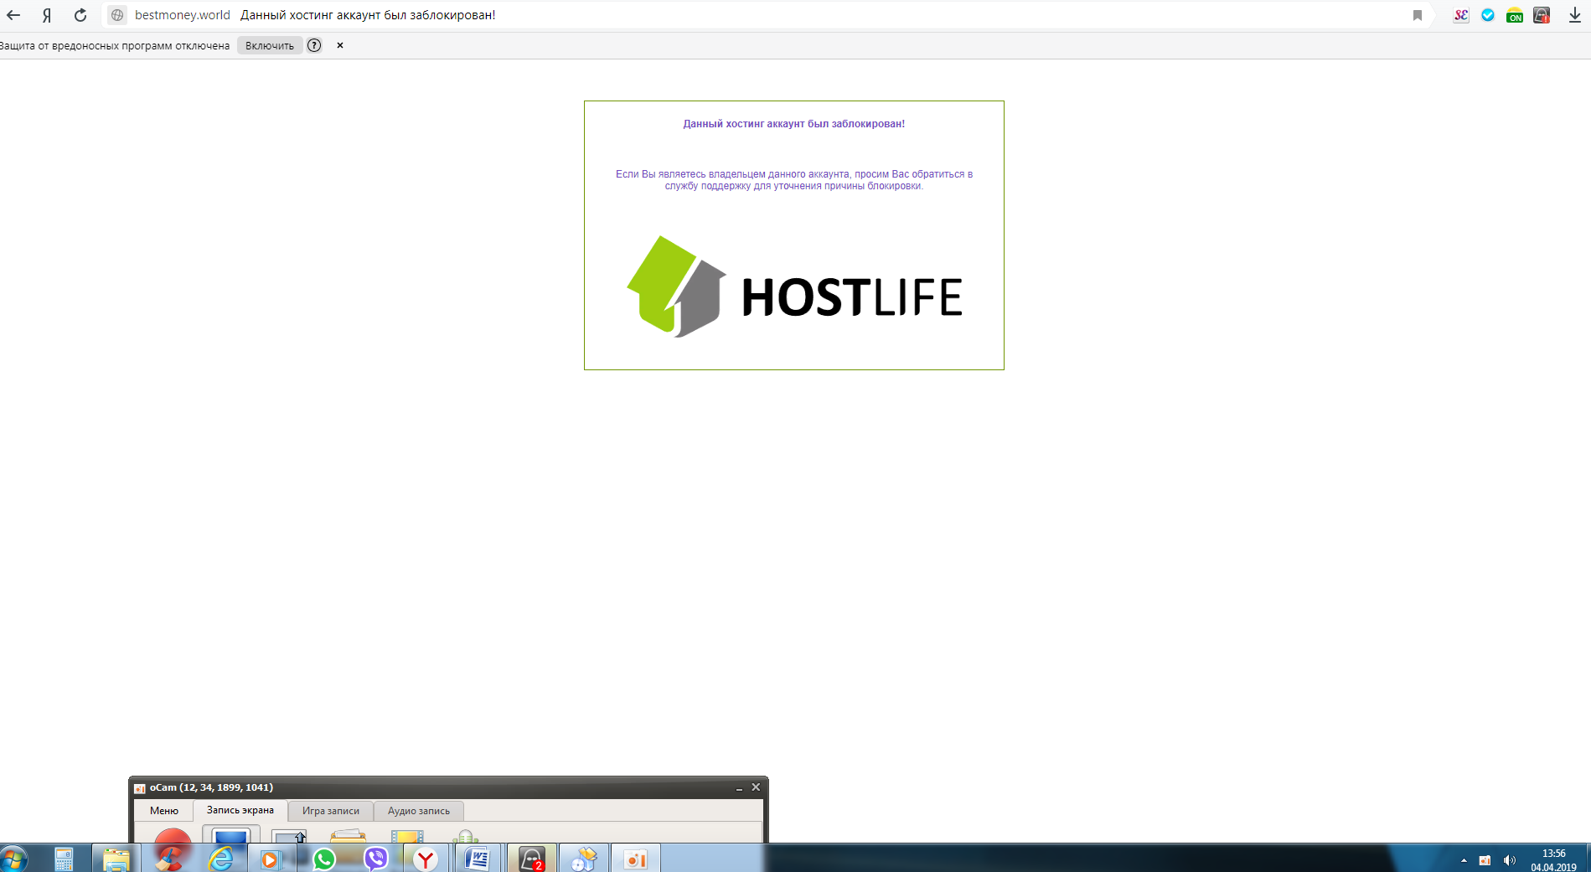Click the oCam icon in the system tray

coord(1485,860)
